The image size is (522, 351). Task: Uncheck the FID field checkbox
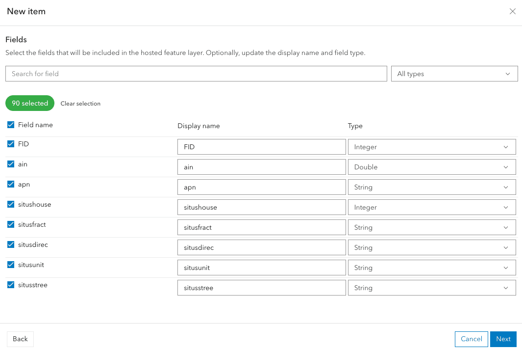10,144
